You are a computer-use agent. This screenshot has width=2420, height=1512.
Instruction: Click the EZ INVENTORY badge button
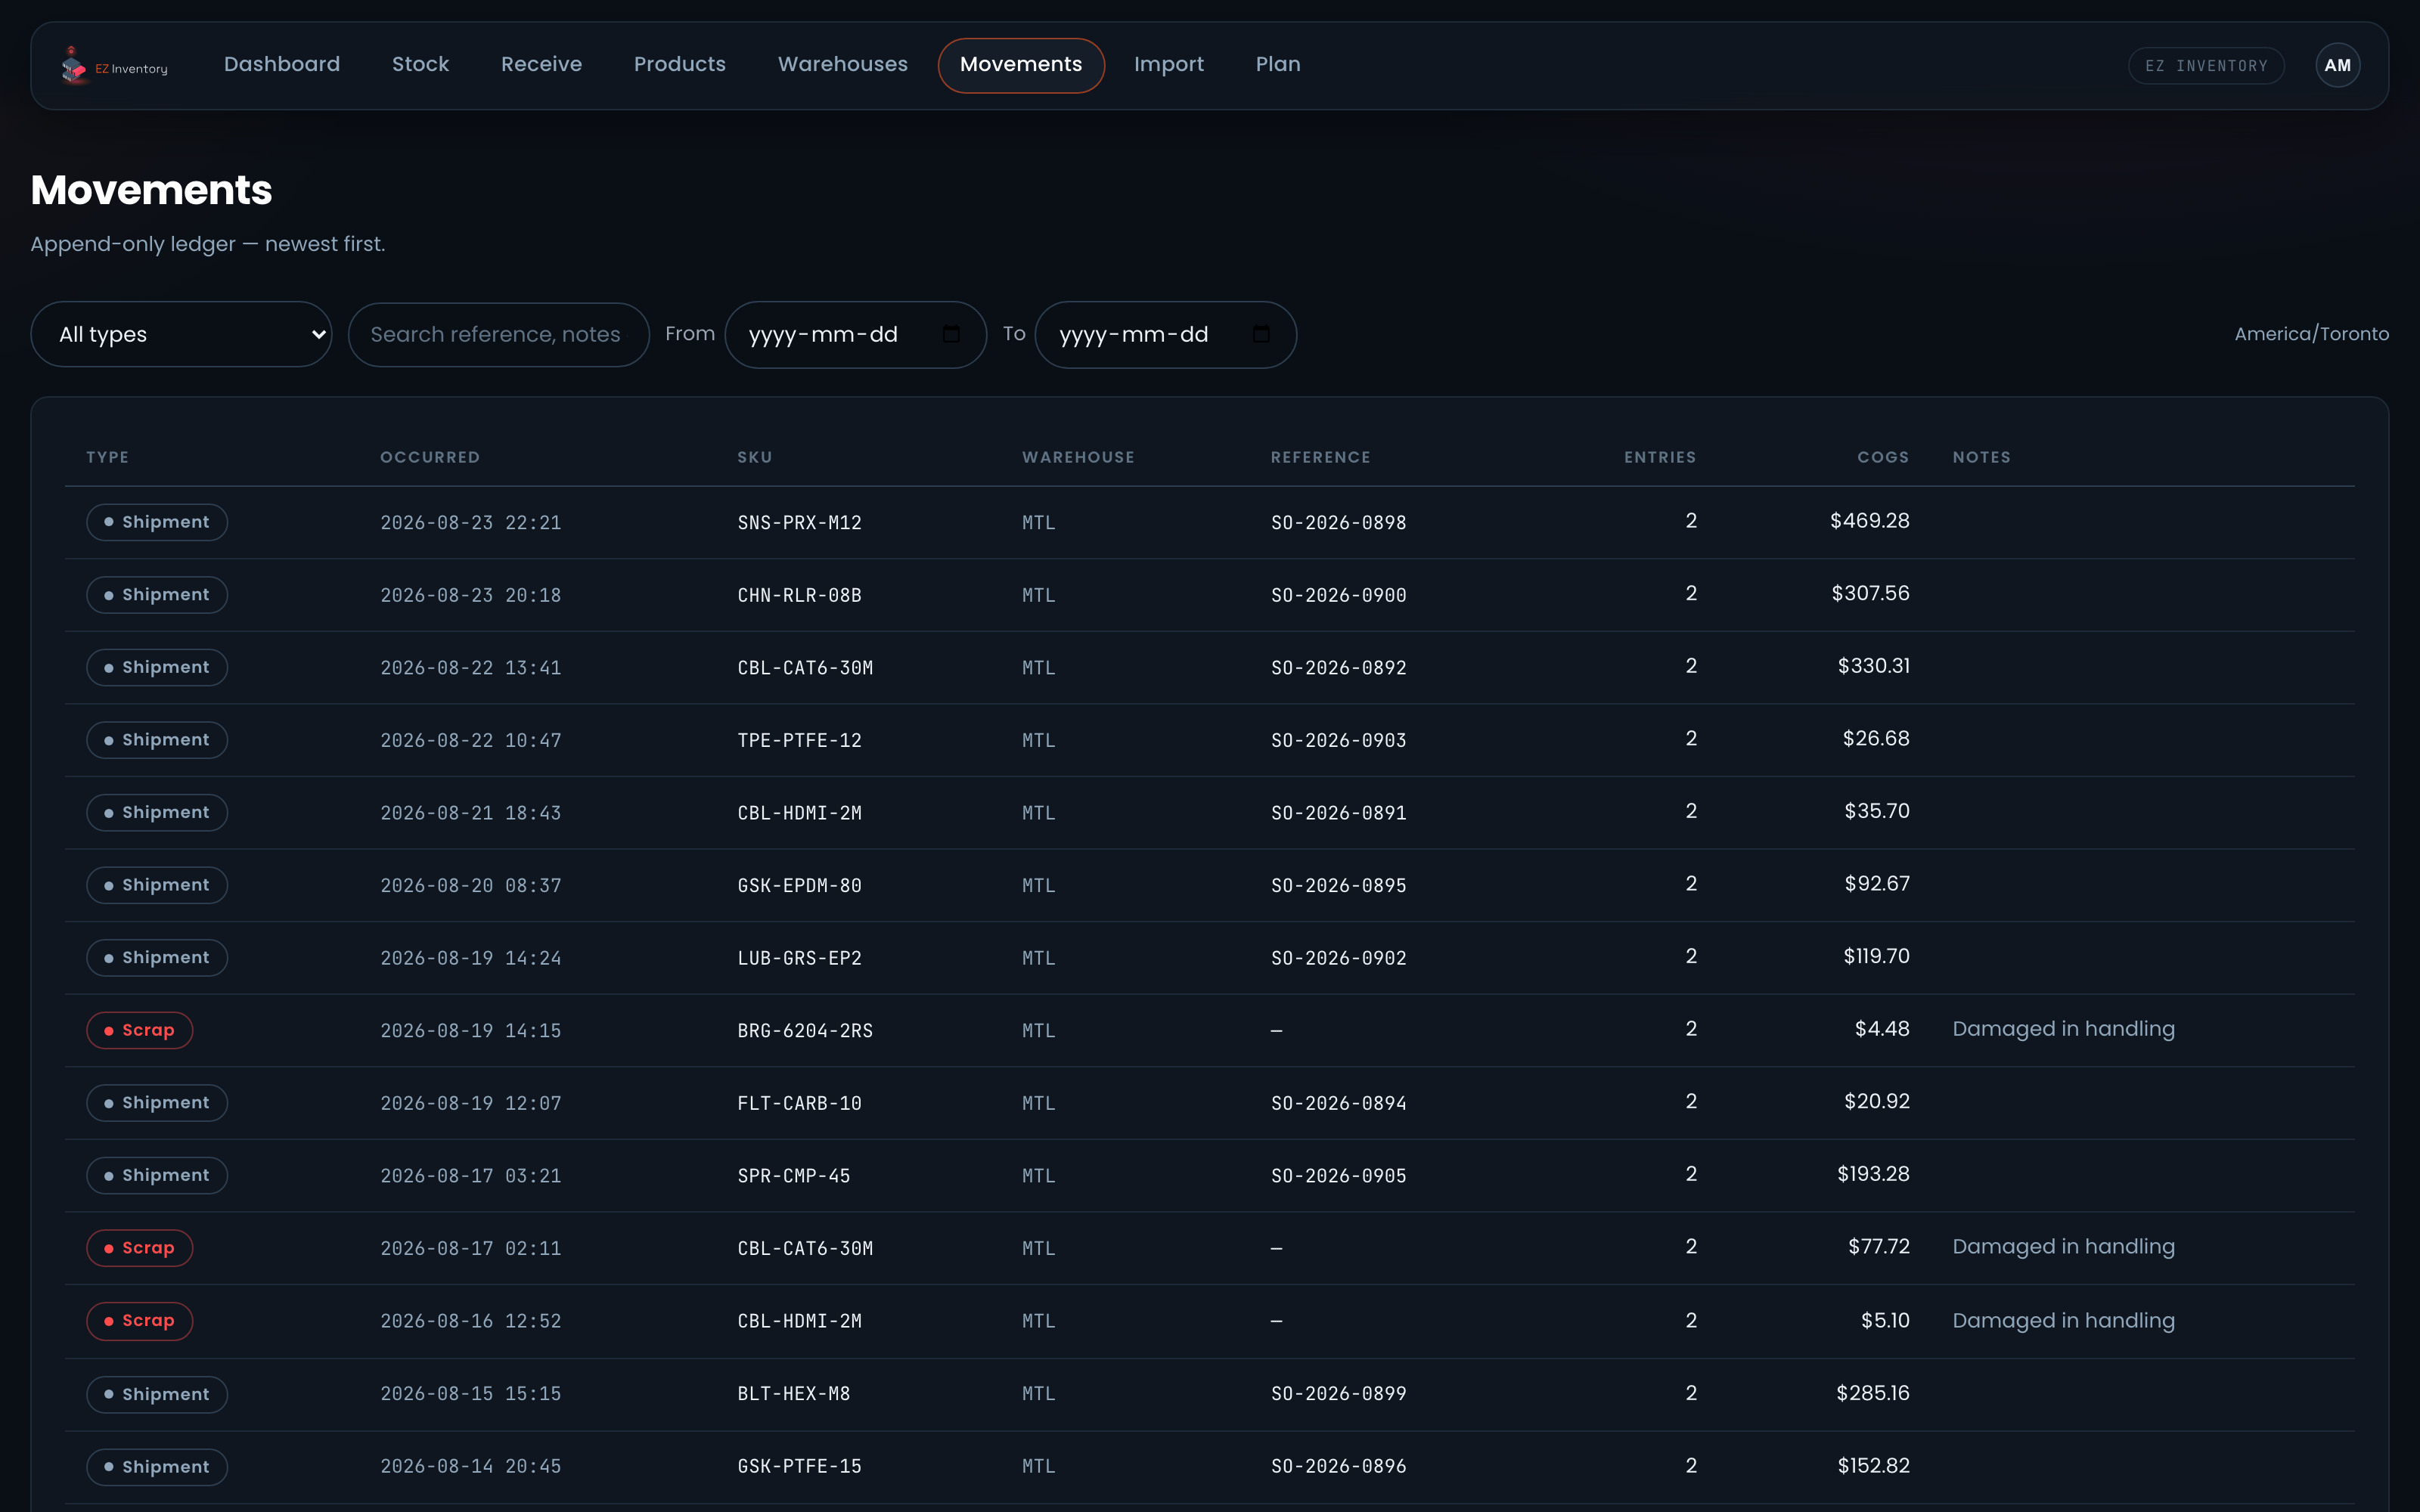(2206, 66)
